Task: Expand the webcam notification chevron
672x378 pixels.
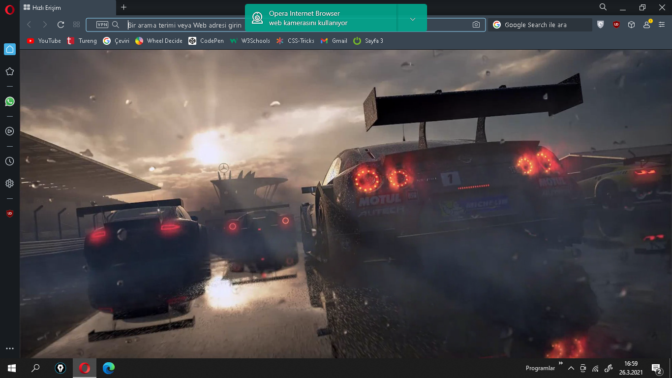Action: pos(412,19)
